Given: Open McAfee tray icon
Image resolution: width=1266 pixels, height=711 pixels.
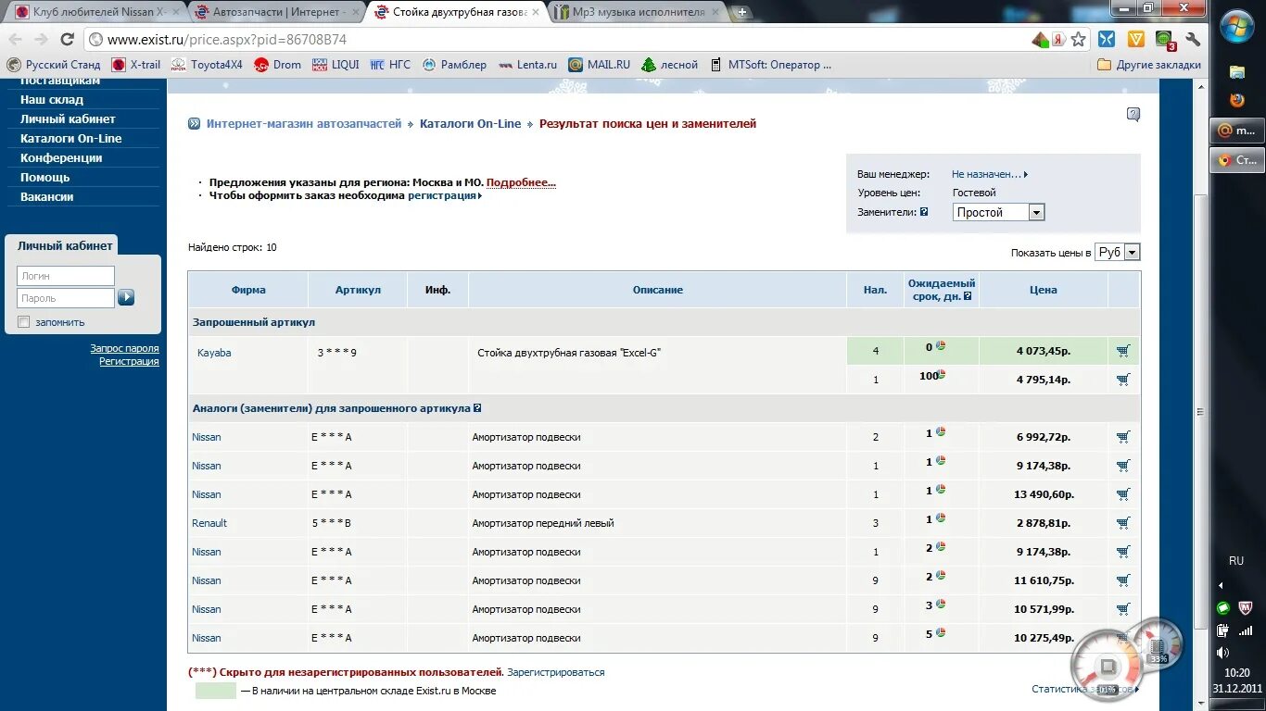Looking at the screenshot, I should (1246, 608).
